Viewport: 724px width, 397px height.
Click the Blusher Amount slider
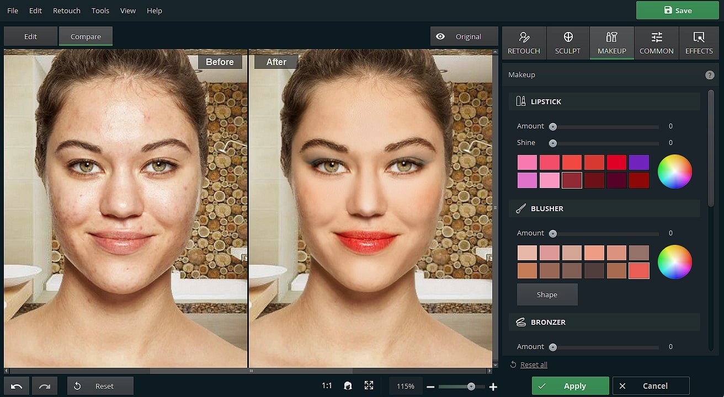coord(604,234)
